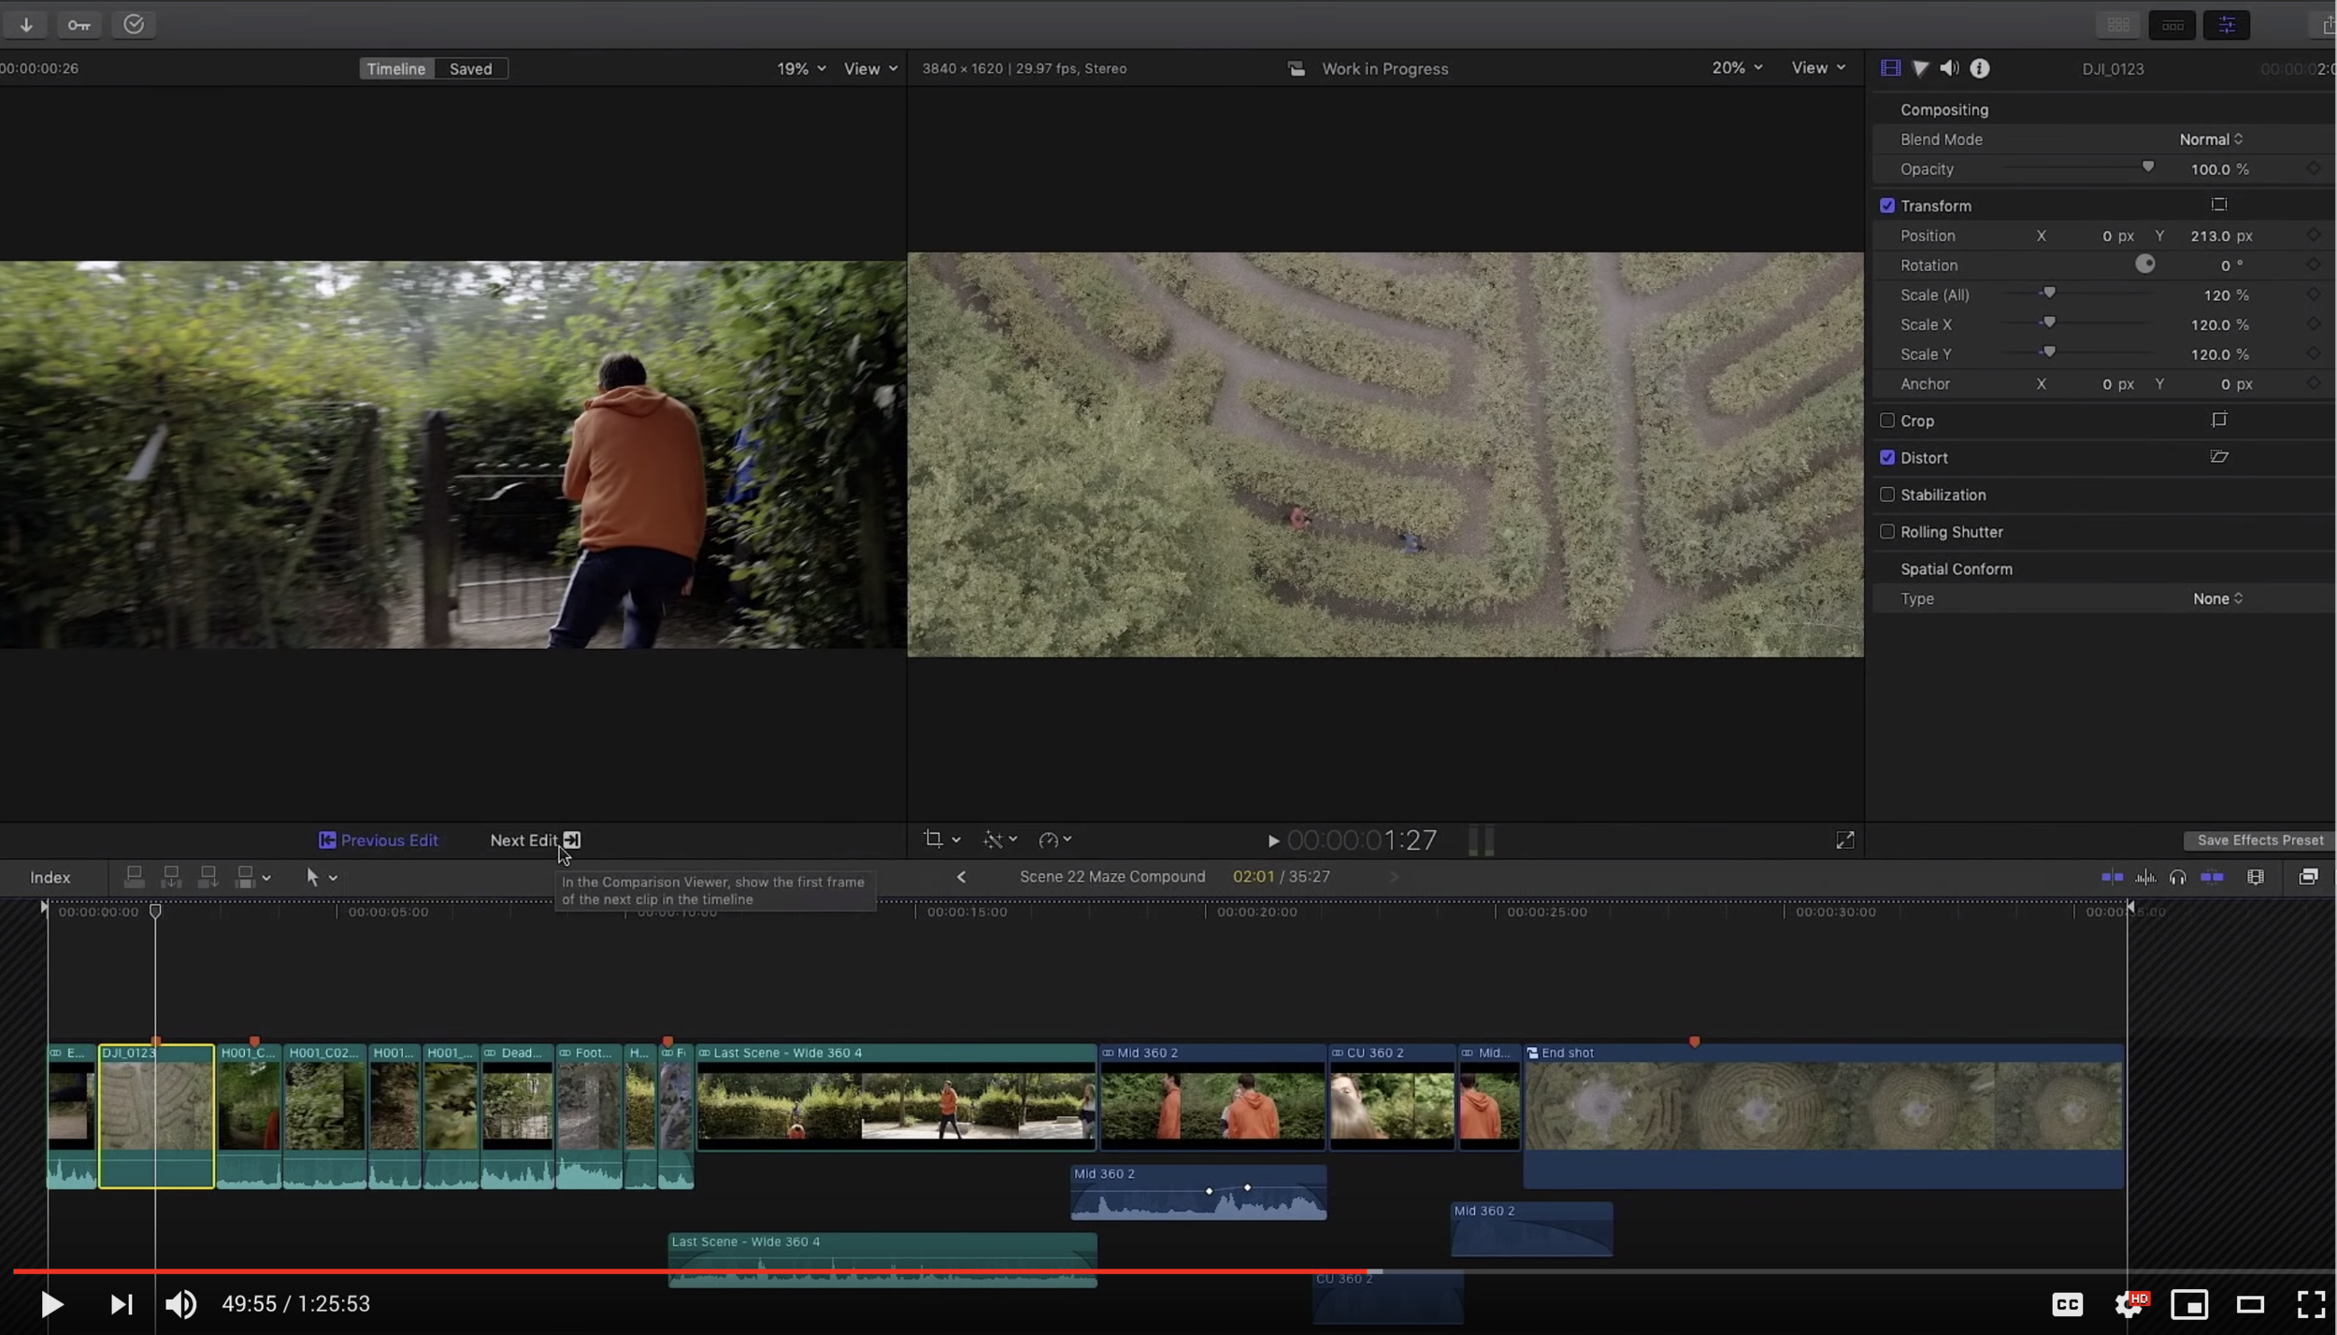
Task: Add keyframe for Rotation
Action: (x=2313, y=266)
